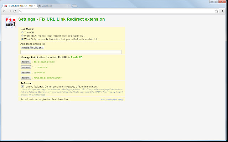Remove news.google.com/news/url? from enabled list
The image size is (228, 142).
click(26, 78)
